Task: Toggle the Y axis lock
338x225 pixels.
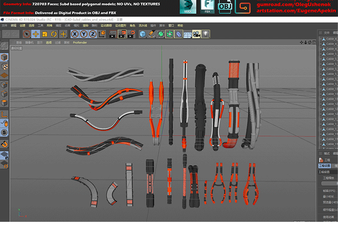Action: click(x=84, y=34)
